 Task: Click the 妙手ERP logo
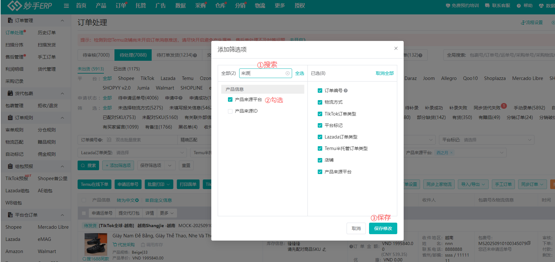[x=29, y=5]
